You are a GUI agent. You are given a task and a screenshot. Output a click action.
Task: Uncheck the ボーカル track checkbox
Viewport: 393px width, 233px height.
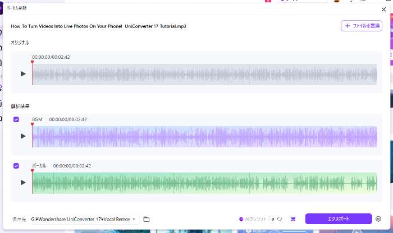(x=16, y=166)
